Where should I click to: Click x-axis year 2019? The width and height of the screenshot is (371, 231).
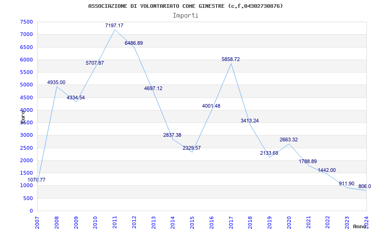click(270, 222)
